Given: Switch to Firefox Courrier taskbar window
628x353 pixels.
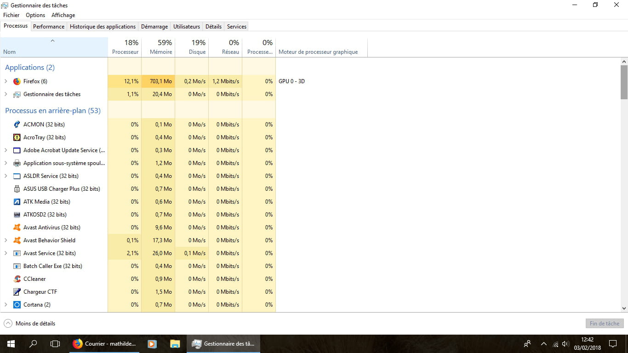Looking at the screenshot, I should click(x=105, y=344).
